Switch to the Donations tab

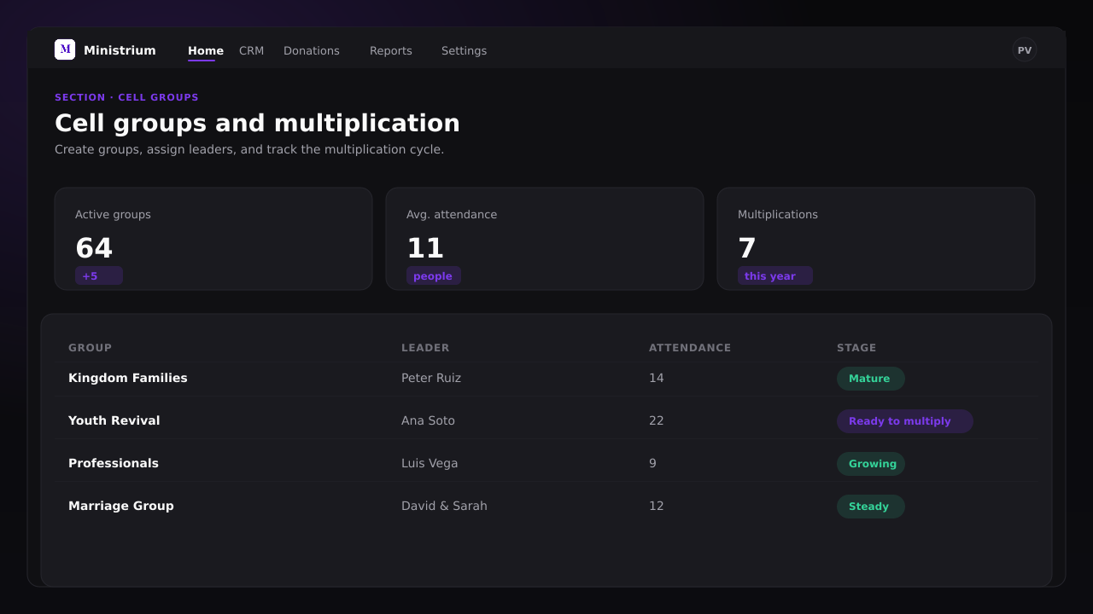(x=312, y=50)
